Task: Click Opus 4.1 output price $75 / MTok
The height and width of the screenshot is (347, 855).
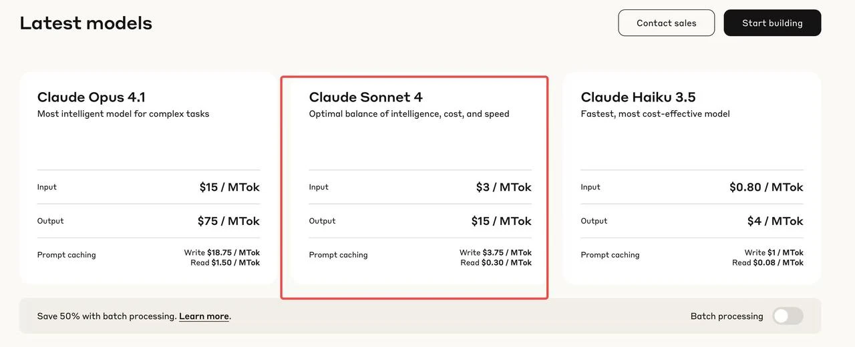Action: 228,221
